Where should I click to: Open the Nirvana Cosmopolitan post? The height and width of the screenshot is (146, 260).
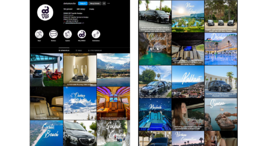(x=188, y=138)
